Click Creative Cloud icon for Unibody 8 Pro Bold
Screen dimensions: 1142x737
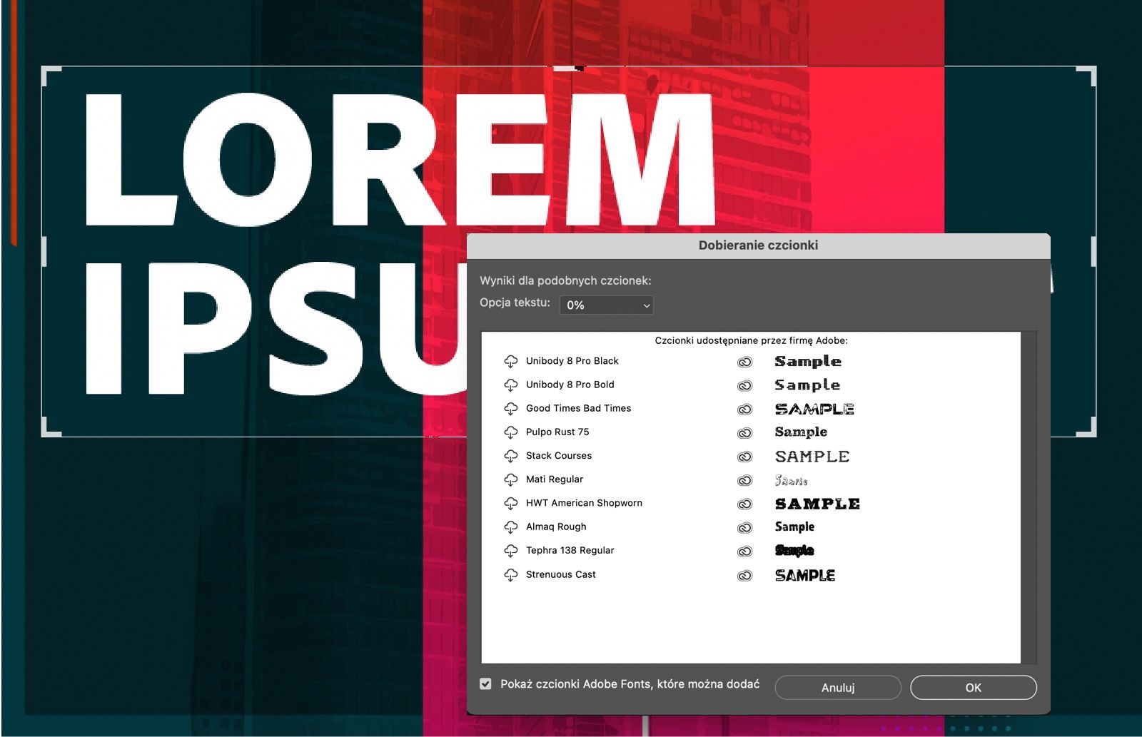click(744, 385)
